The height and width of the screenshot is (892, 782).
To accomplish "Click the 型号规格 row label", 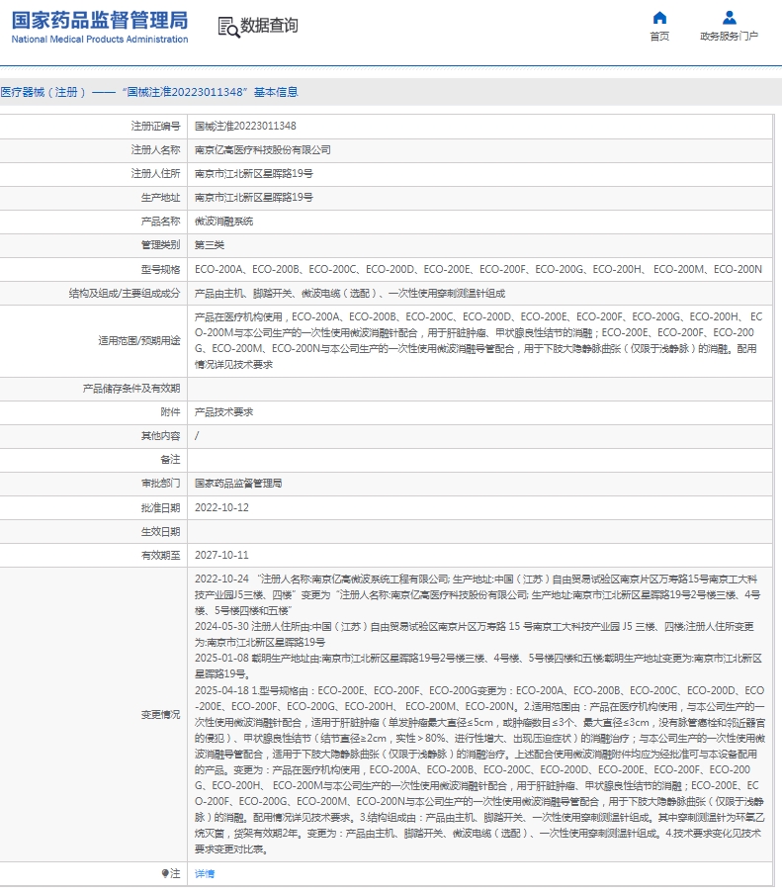I will pyautogui.click(x=160, y=270).
